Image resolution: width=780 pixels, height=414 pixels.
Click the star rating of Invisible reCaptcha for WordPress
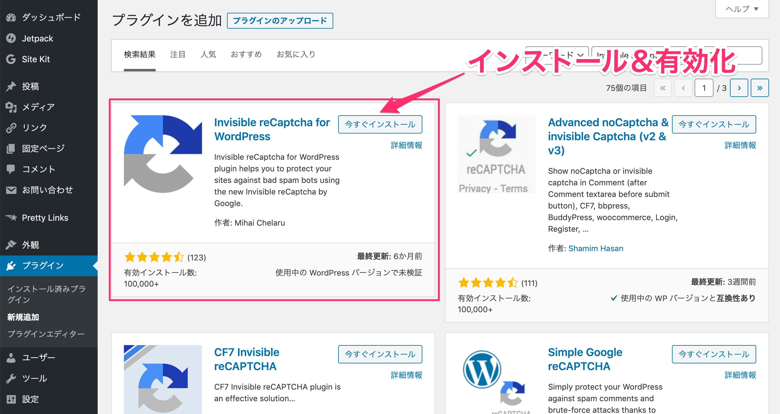(154, 257)
